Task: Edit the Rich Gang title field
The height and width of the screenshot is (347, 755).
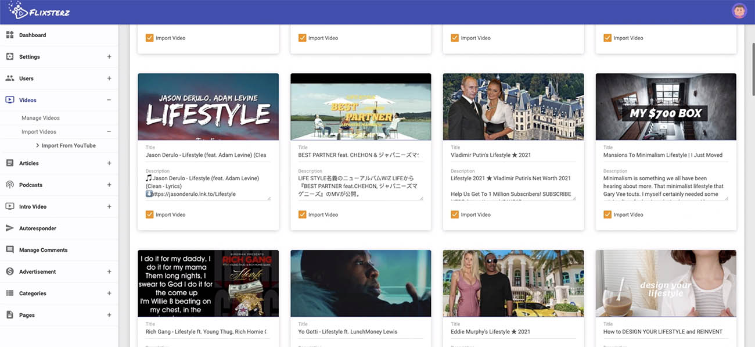Action: pyautogui.click(x=208, y=332)
